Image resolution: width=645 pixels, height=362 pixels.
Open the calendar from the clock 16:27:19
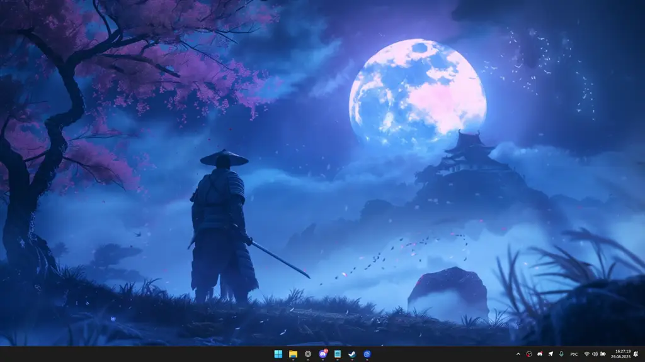tap(622, 354)
